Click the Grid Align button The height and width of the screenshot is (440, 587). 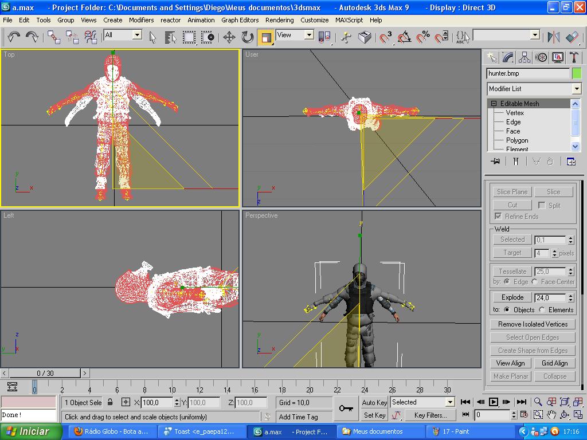coord(554,363)
